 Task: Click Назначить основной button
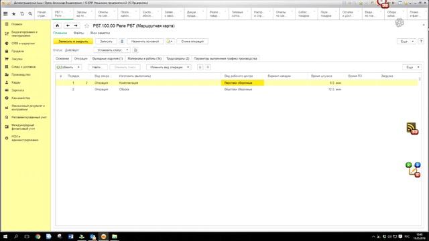point(145,42)
